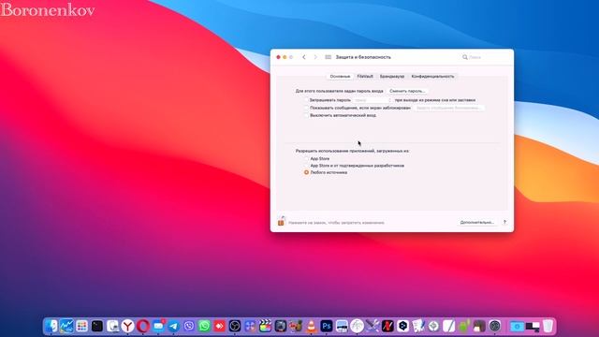Click the search field in preferences
Viewport: 599px width, 337px height.
pos(485,57)
